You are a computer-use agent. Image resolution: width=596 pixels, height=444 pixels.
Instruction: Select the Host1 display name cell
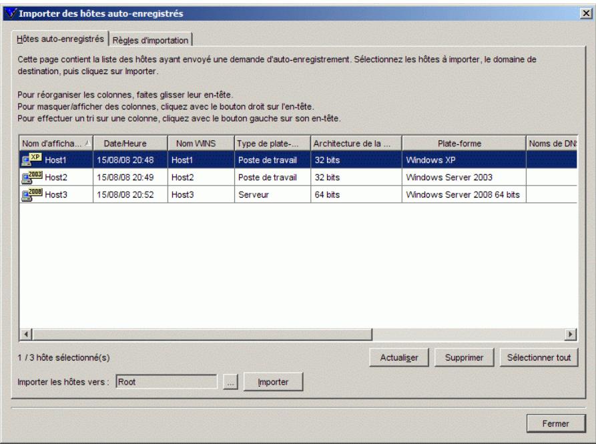tap(56, 160)
